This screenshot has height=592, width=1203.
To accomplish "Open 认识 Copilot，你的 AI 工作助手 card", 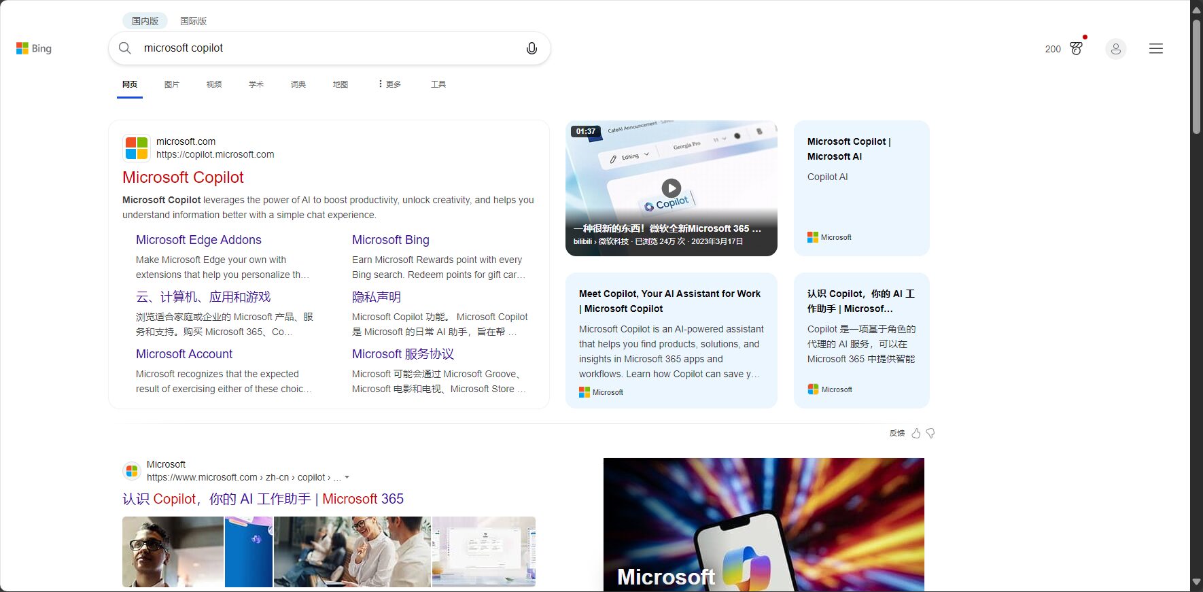I will [x=861, y=341].
